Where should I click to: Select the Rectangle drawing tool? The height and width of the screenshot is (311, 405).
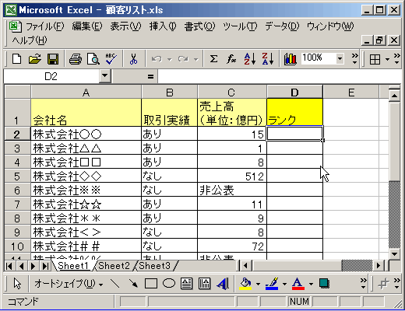[151, 284]
